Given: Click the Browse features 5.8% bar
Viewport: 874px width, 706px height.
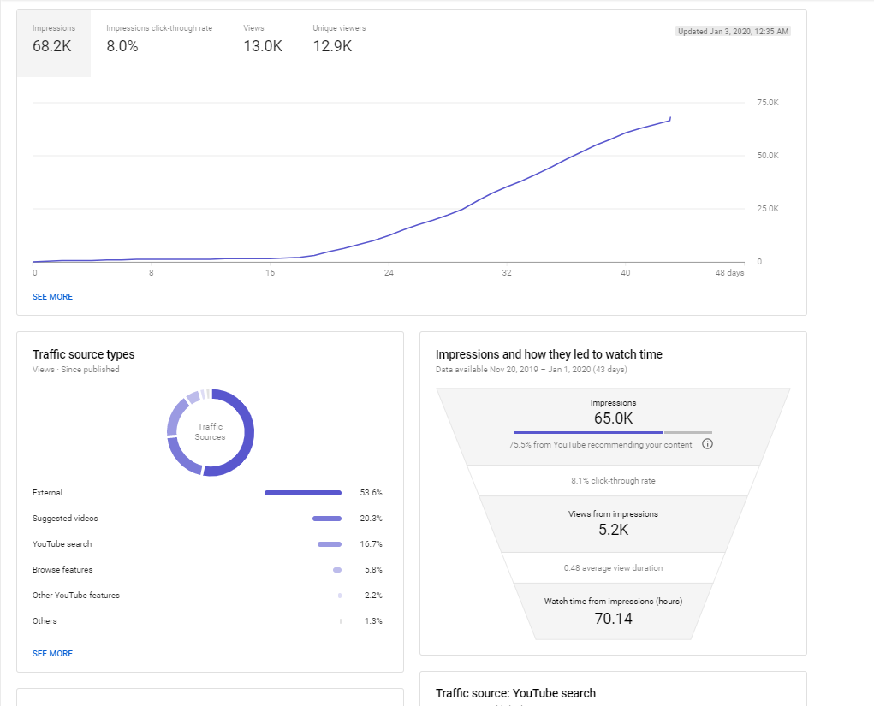Looking at the screenshot, I should point(337,569).
